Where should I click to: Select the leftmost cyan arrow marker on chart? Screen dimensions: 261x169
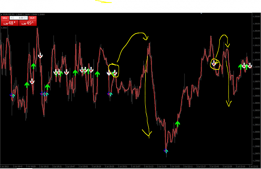[x=13, y=95]
